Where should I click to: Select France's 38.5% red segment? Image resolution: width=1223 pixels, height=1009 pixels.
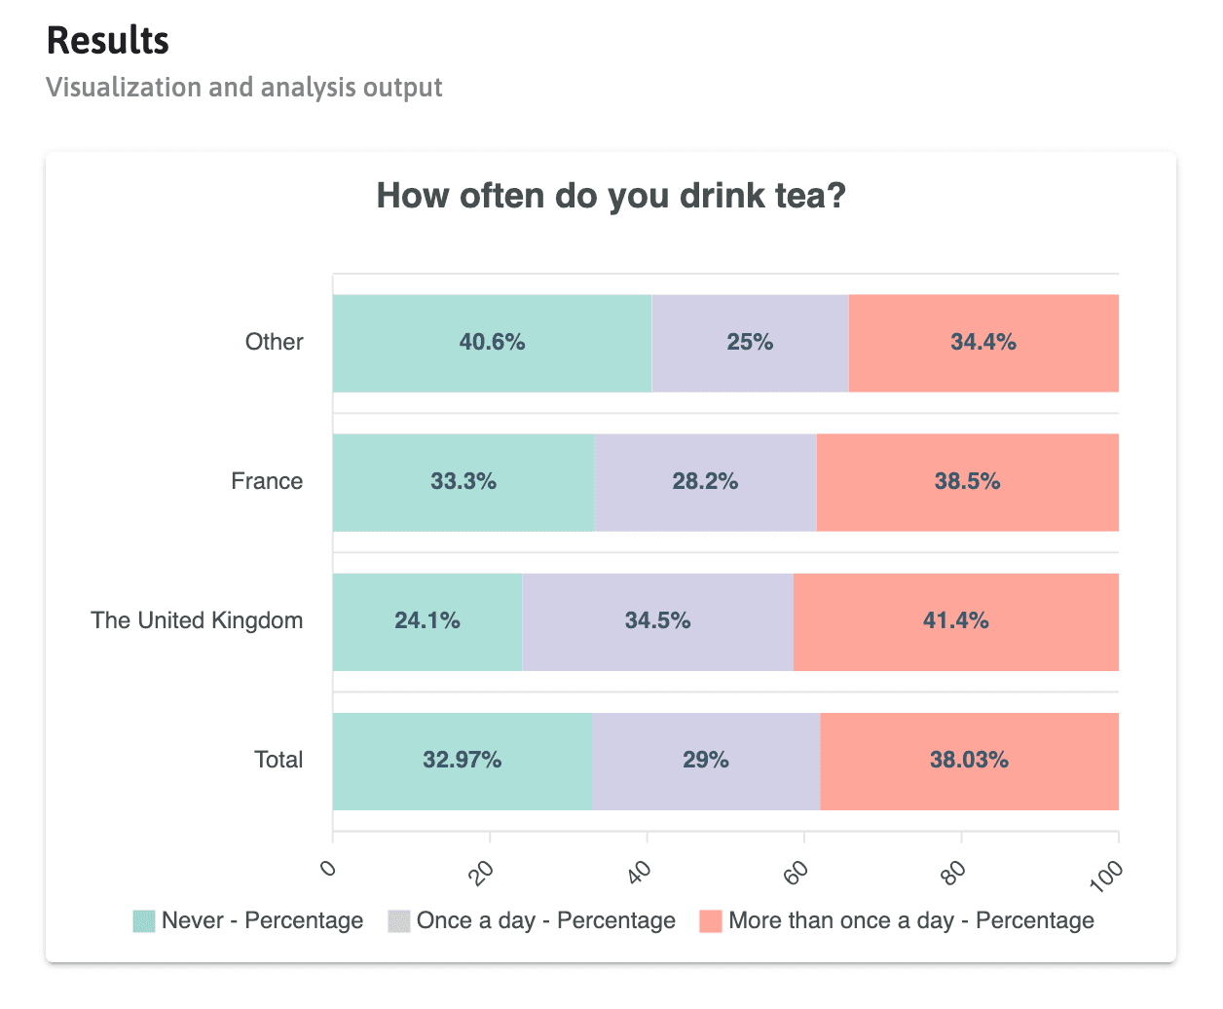[967, 482]
